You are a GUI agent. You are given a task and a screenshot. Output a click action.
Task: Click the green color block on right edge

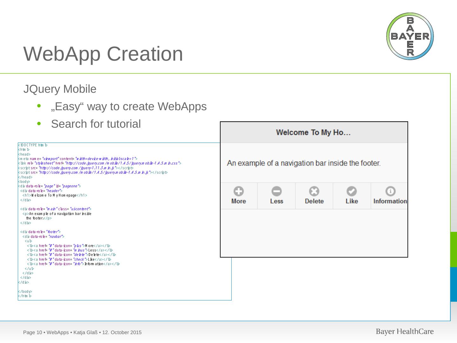[x=454, y=249]
